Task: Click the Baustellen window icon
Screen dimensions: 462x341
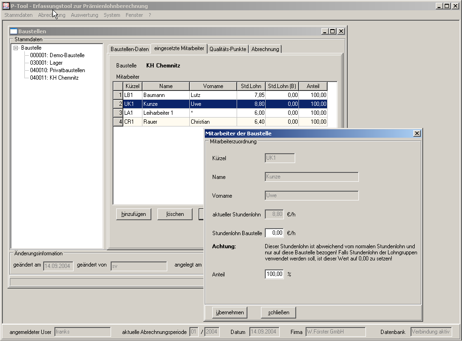Action: pos(14,31)
